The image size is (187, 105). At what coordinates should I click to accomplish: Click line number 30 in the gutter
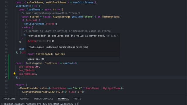(x=6, y=17)
